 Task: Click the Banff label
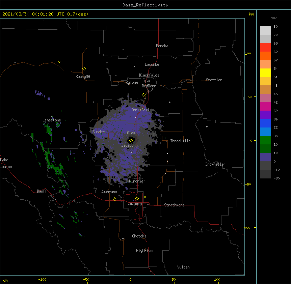coord(42,191)
